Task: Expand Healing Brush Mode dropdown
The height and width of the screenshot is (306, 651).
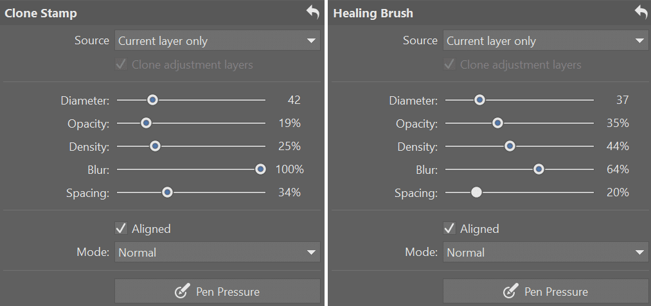Action: pos(546,252)
